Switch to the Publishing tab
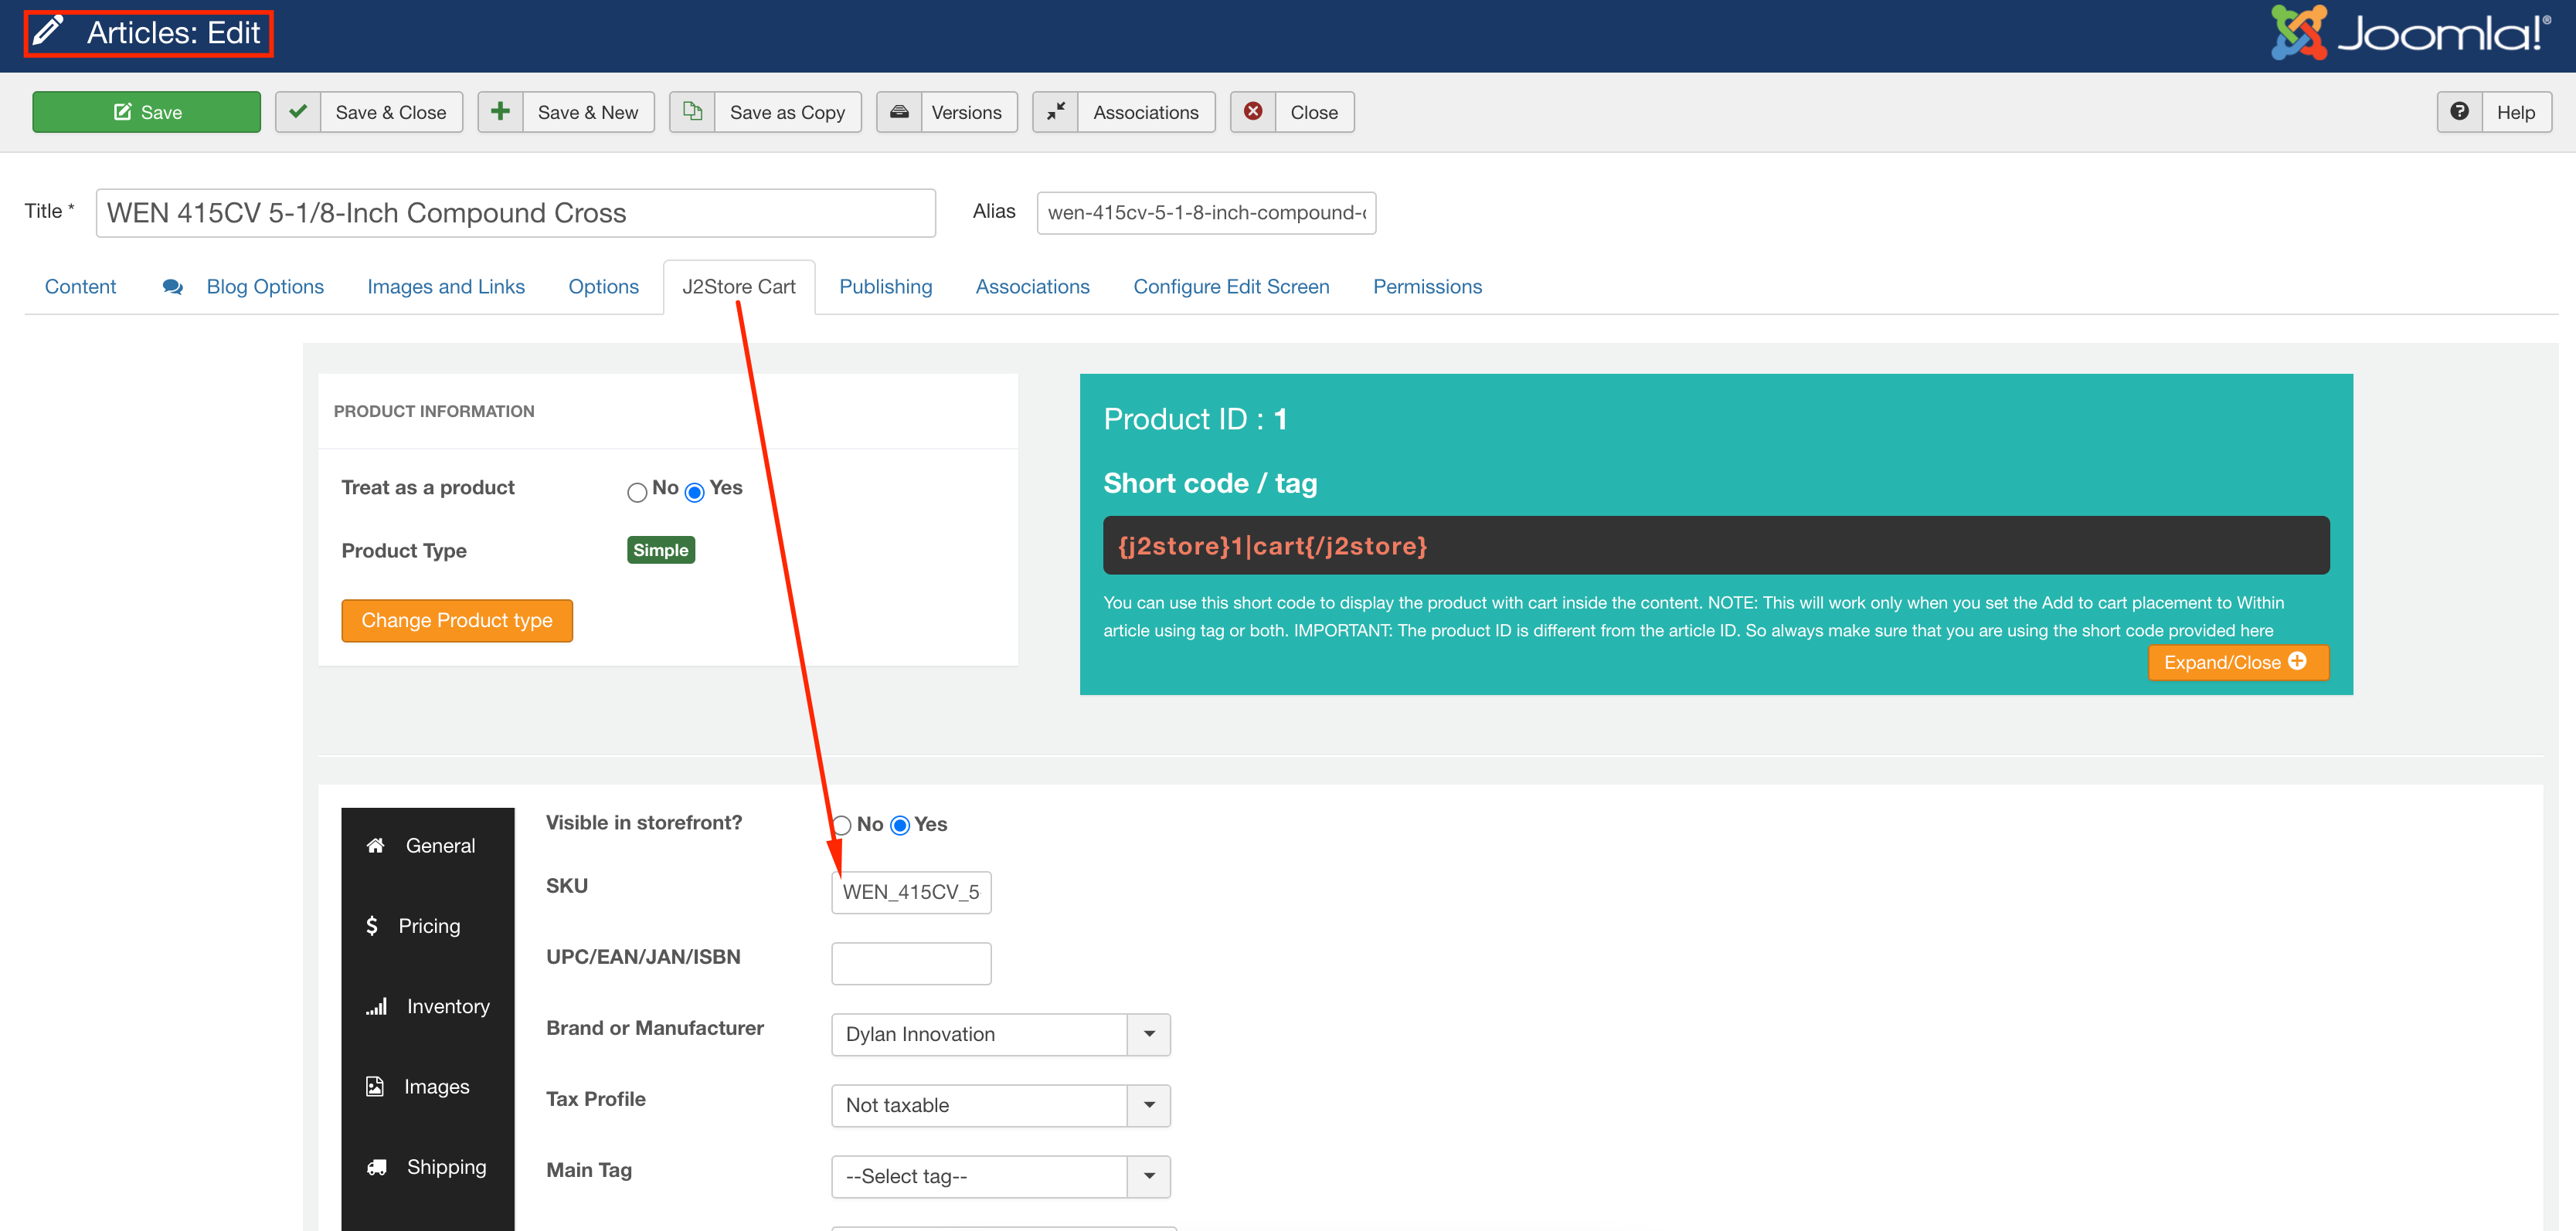2576x1231 pixels. 885,287
